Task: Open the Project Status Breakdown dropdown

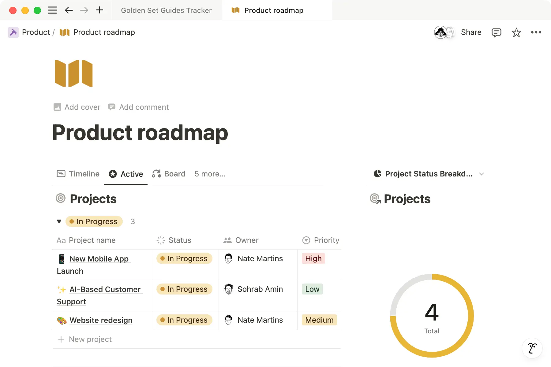Action: pos(482,174)
